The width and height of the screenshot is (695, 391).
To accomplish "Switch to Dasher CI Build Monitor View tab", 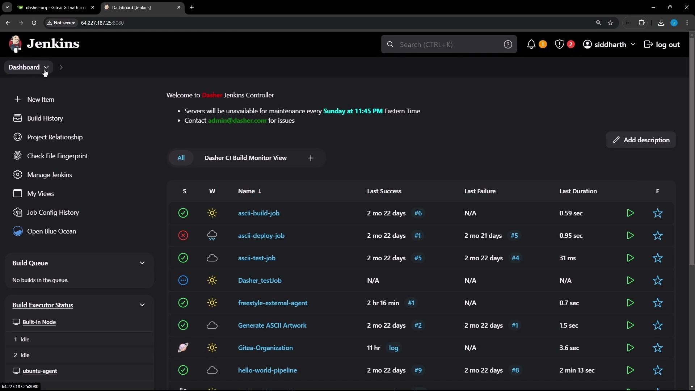I will 245,158.
